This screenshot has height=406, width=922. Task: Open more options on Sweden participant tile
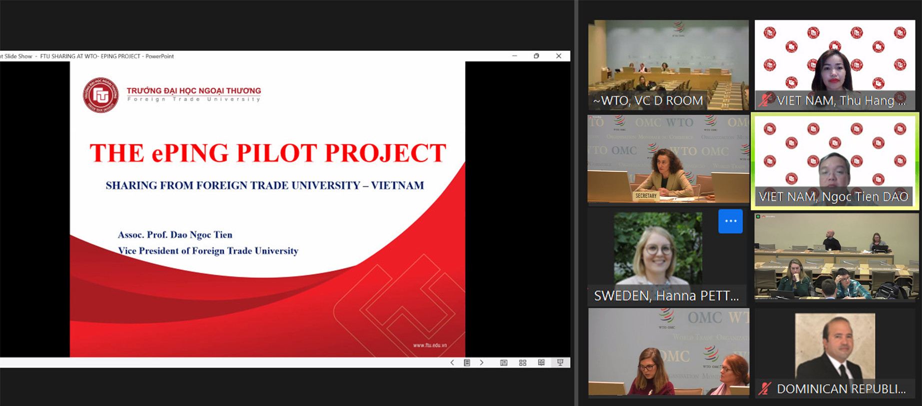pos(730,221)
